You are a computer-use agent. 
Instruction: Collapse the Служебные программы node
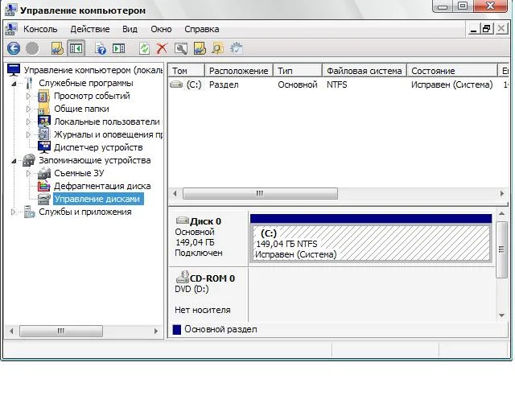point(14,84)
